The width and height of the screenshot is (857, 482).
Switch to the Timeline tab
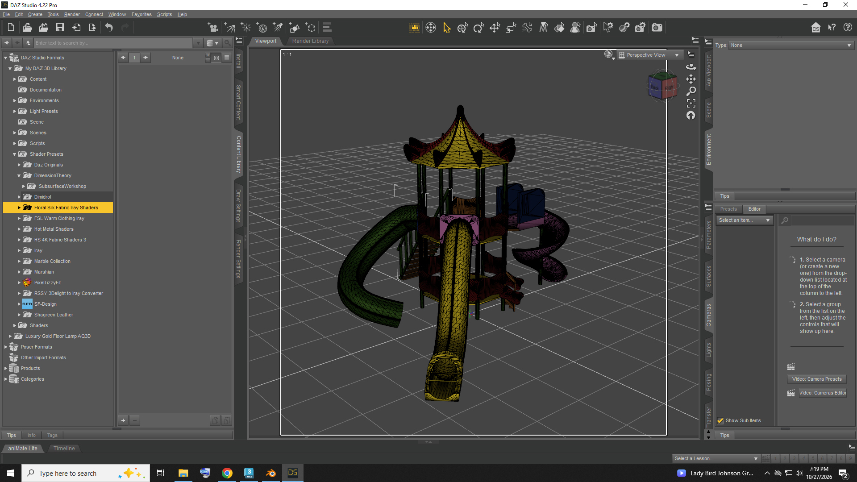click(x=64, y=448)
